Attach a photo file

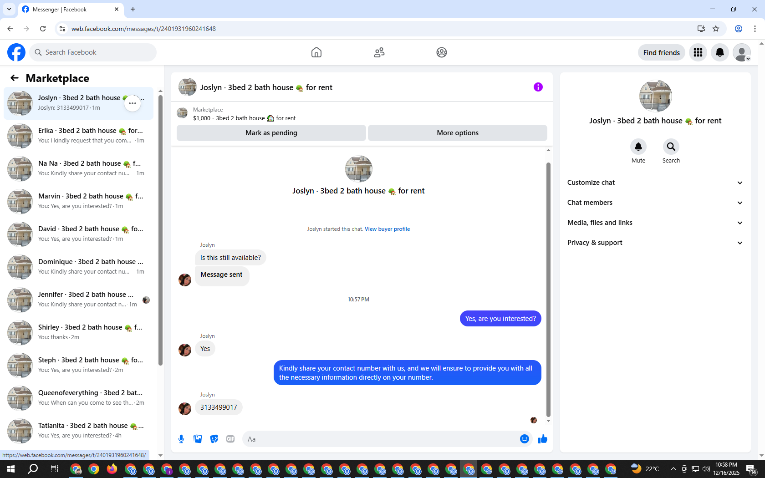click(x=198, y=439)
